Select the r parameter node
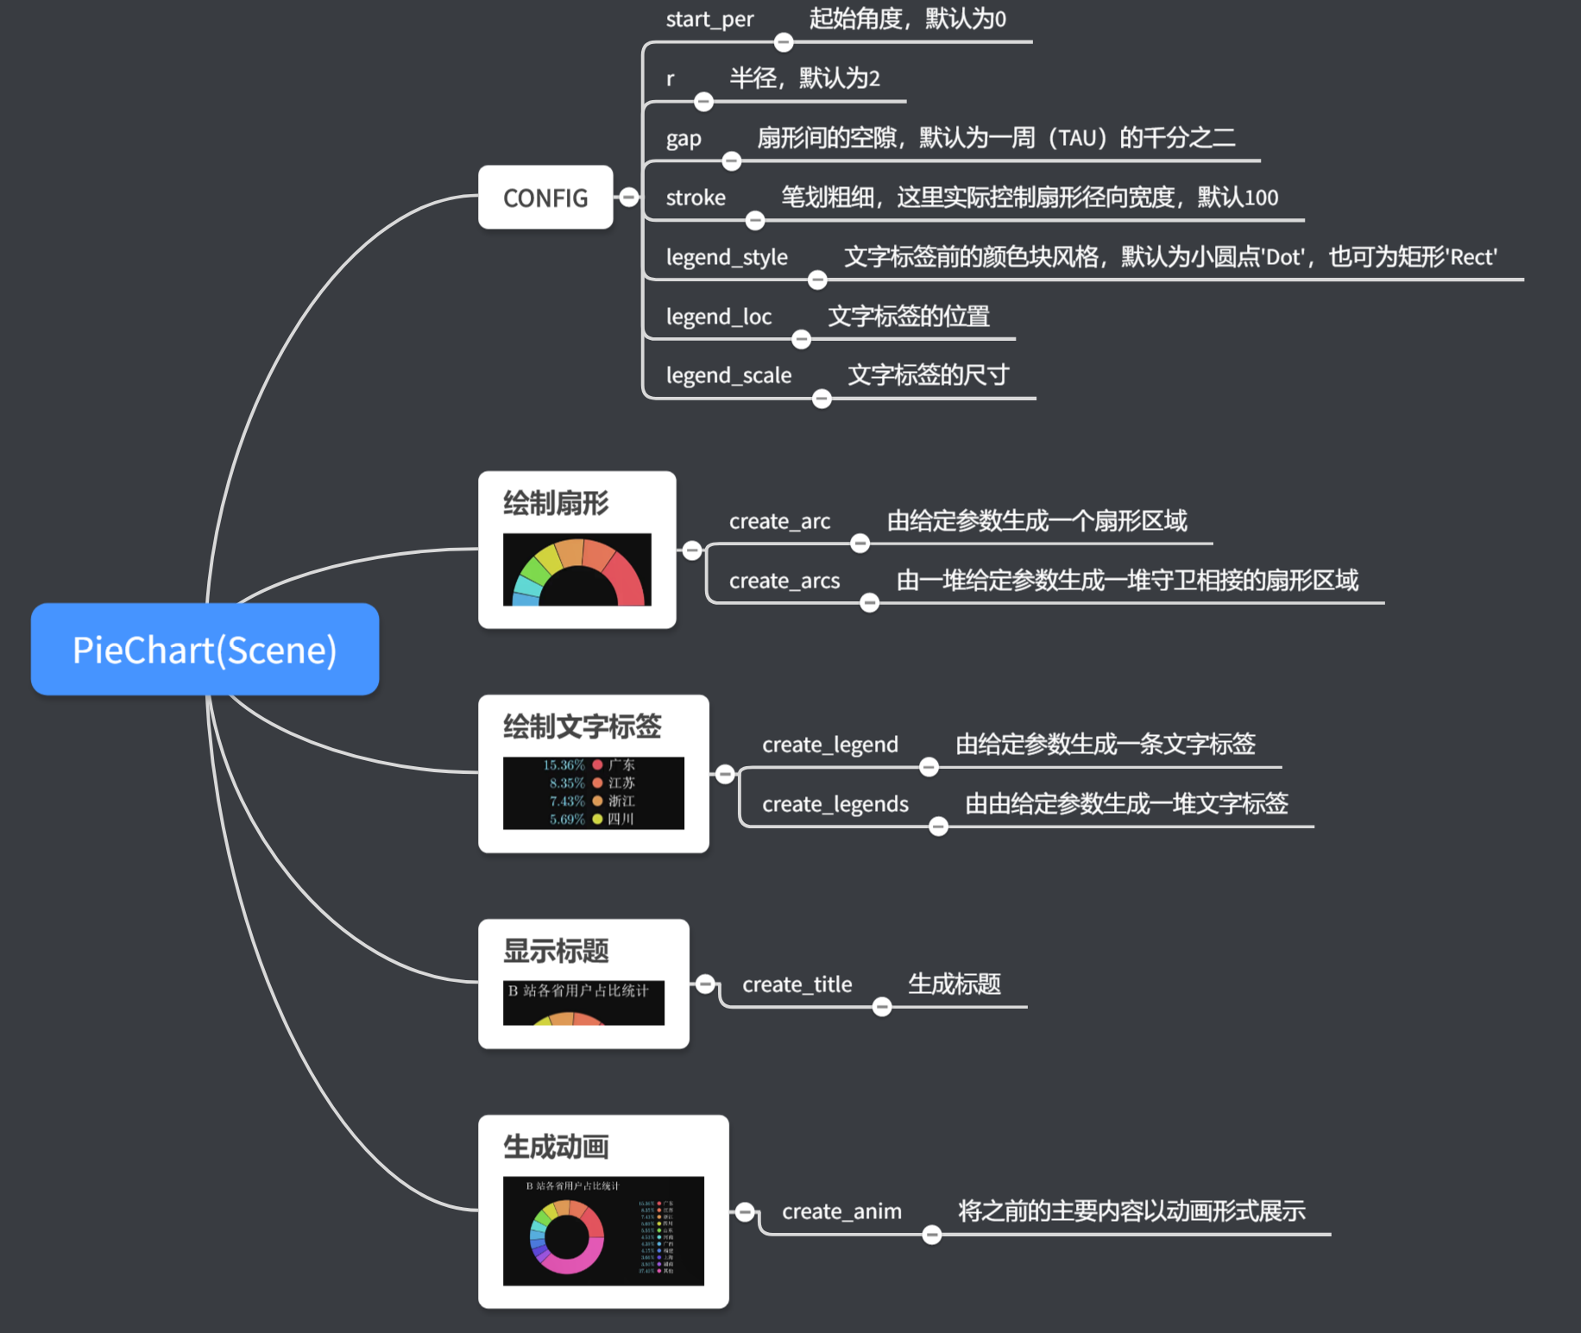Screen dimensions: 1581x1333 [x=671, y=79]
